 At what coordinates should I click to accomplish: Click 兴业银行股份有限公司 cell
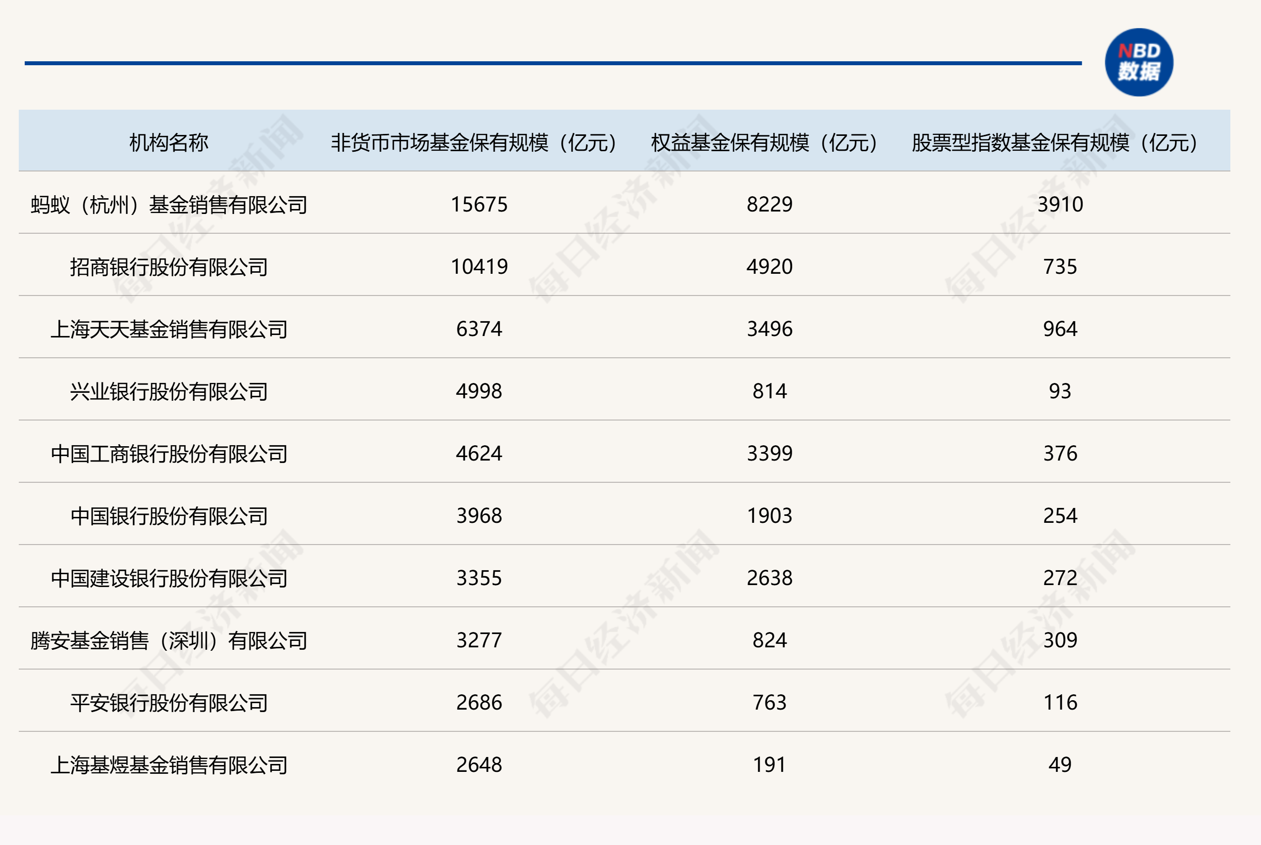point(168,391)
